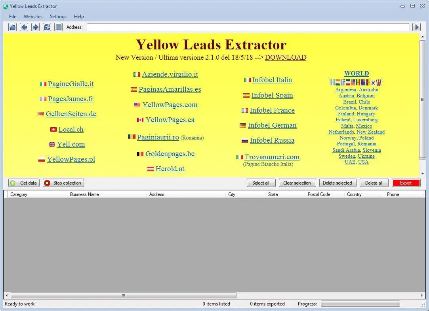Sort by Business Name column header
The height and width of the screenshot is (311, 429).
point(84,194)
